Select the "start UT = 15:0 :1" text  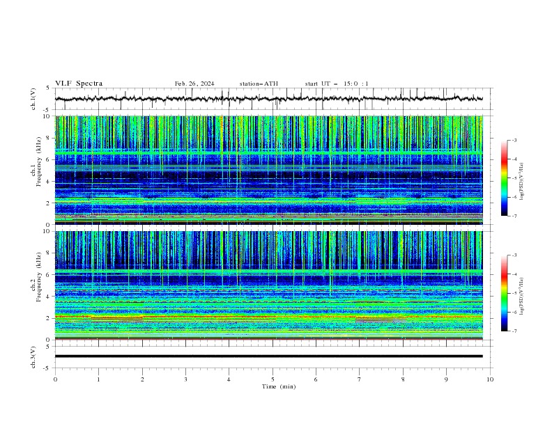(x=337, y=84)
